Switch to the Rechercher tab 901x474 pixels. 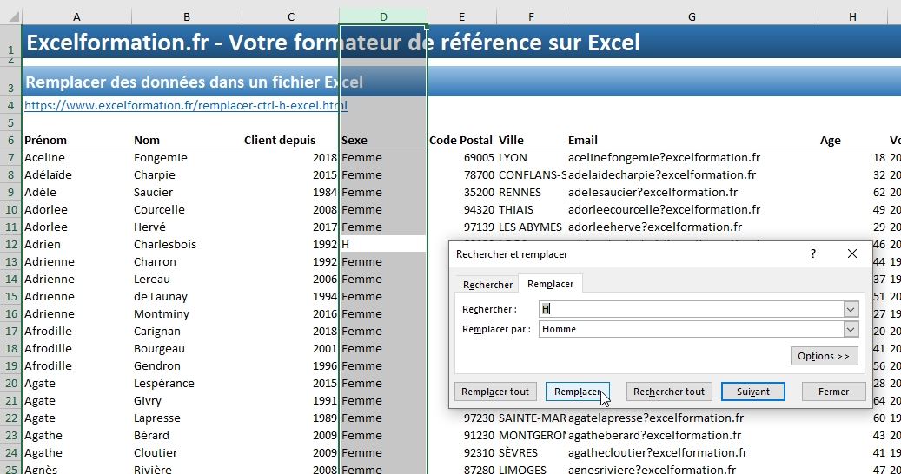[487, 285]
